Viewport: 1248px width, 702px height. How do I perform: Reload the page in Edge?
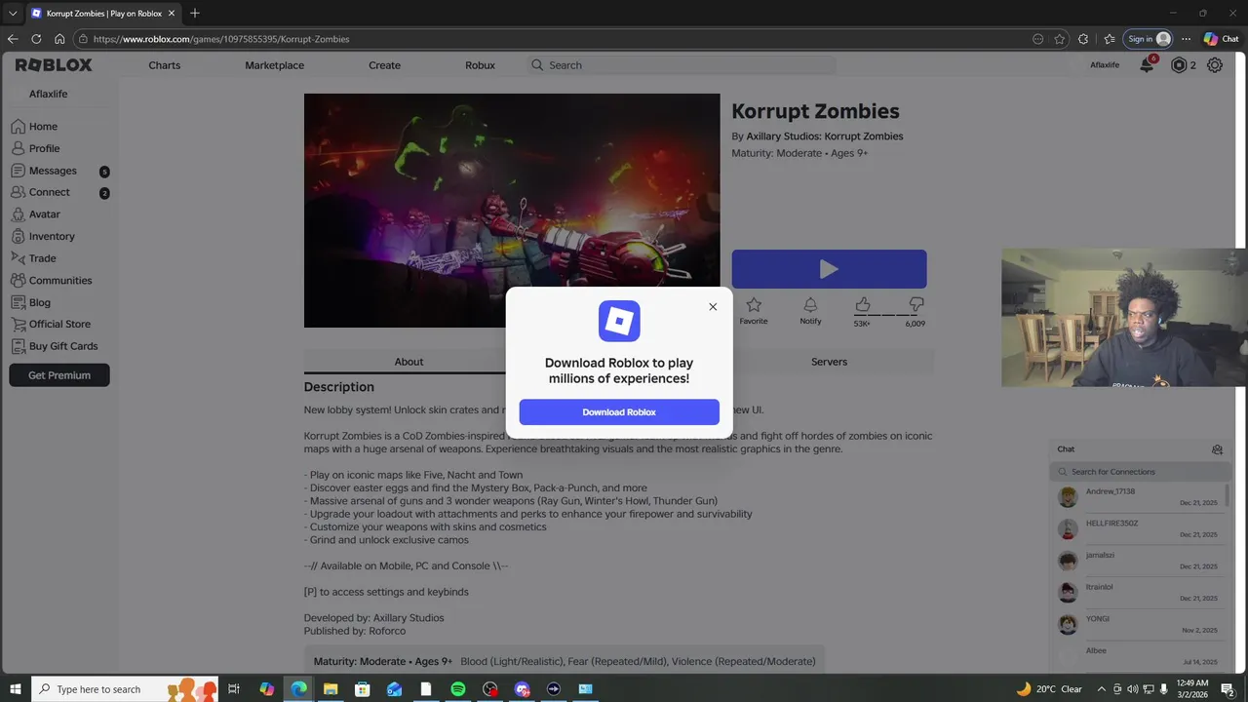(x=36, y=39)
